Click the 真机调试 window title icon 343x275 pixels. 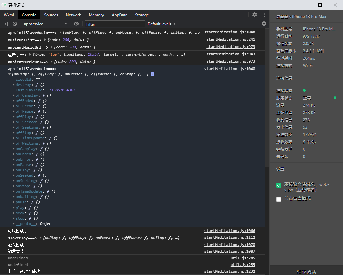(4, 5)
